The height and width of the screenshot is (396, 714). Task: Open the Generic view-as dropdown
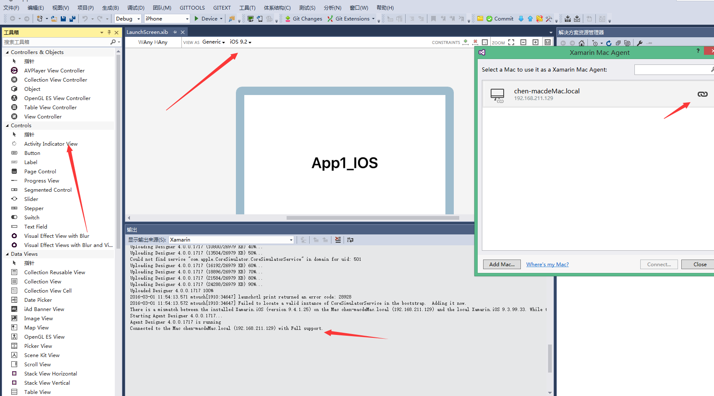pyautogui.click(x=214, y=42)
